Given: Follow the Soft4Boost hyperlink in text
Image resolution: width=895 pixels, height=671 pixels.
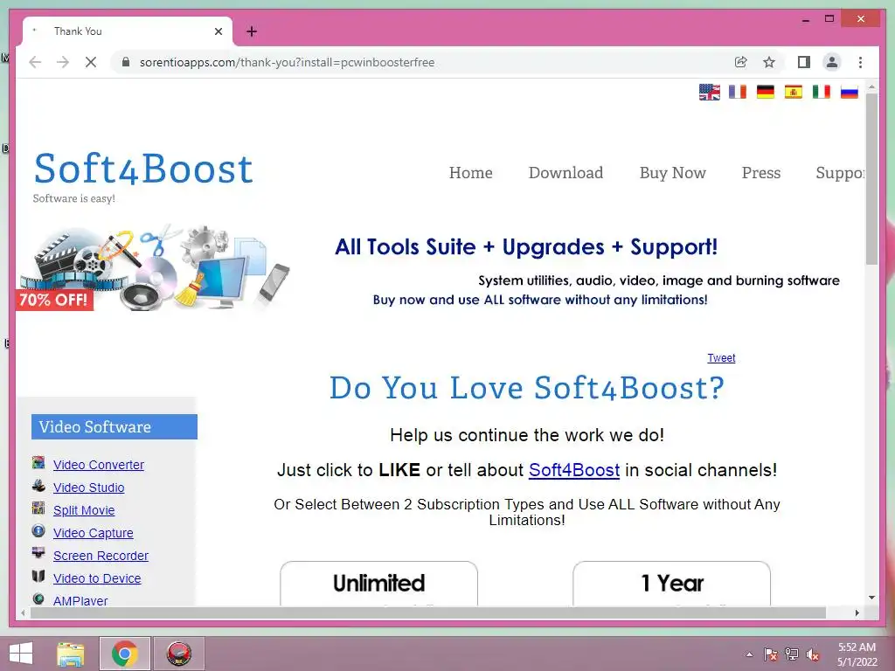Looking at the screenshot, I should [573, 469].
